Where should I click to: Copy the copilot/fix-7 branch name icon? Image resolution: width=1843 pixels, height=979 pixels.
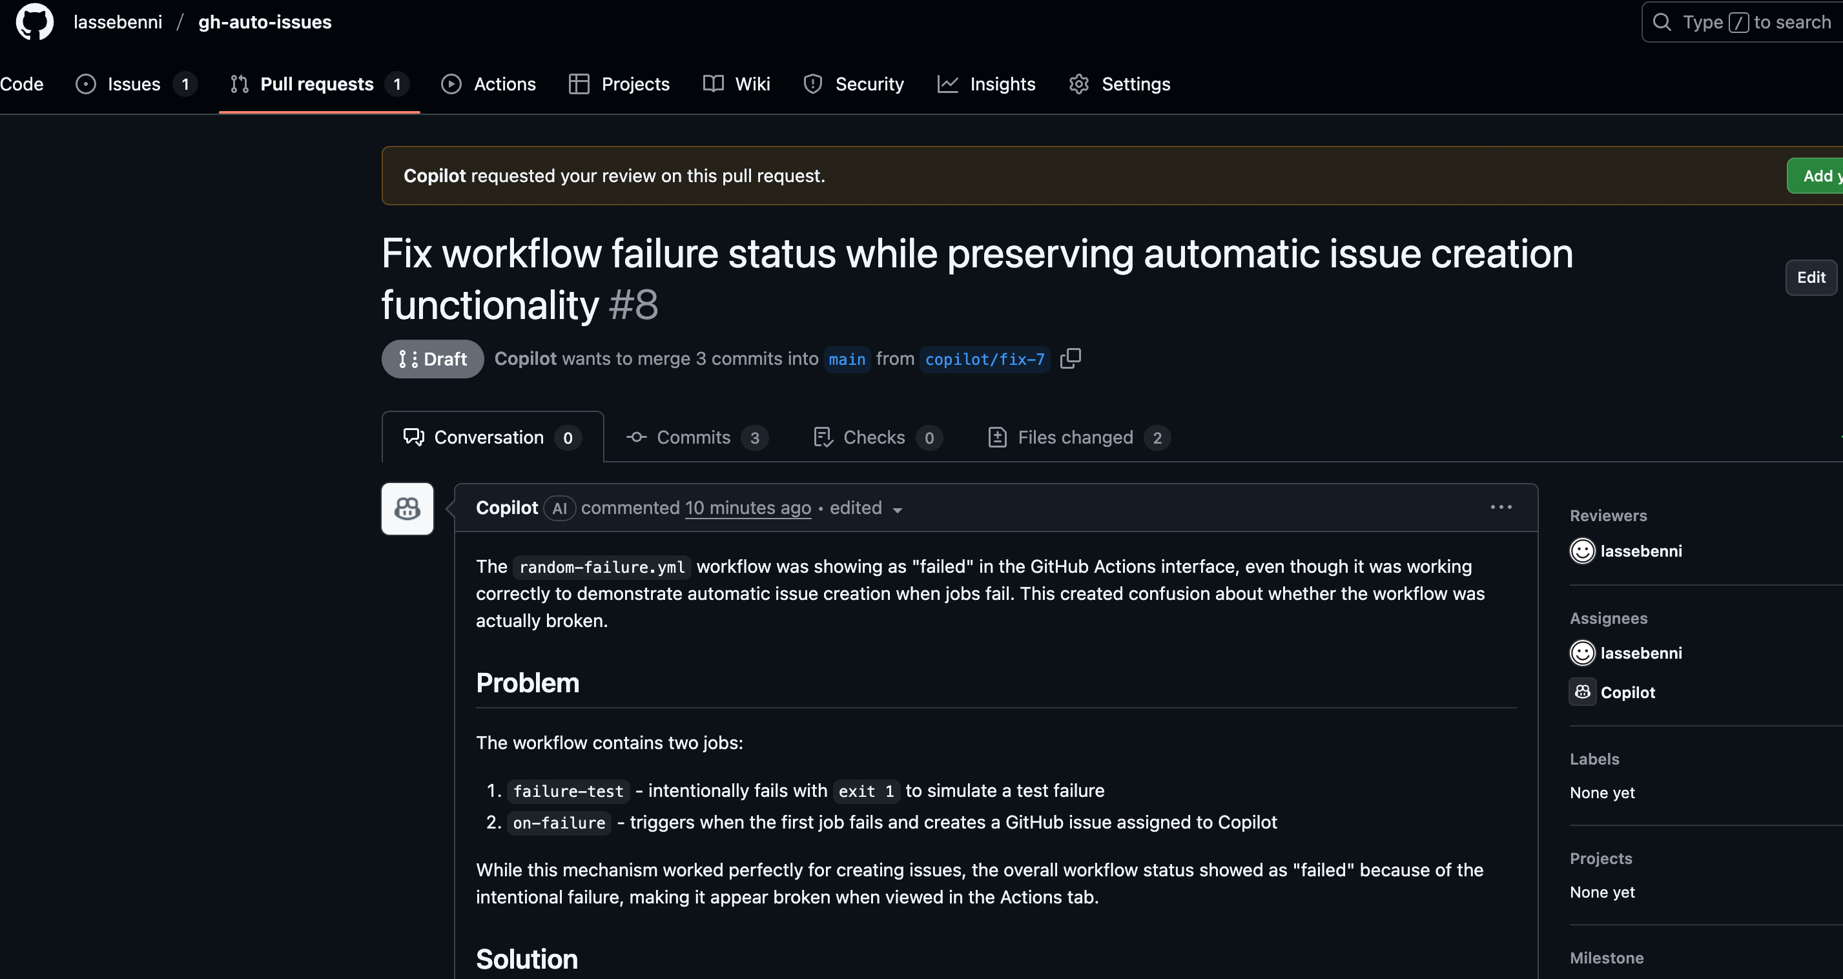coord(1070,358)
